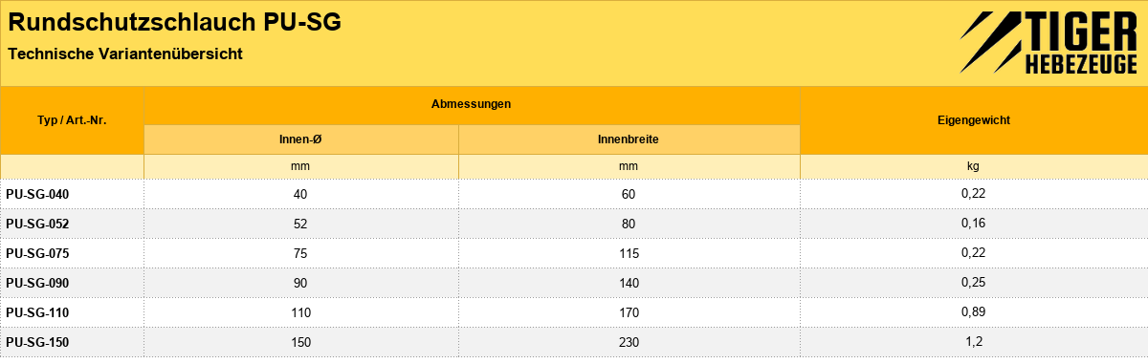This screenshot has width=1148, height=364.
Task: Click the 115 Innenbreite cell
Action: (629, 253)
